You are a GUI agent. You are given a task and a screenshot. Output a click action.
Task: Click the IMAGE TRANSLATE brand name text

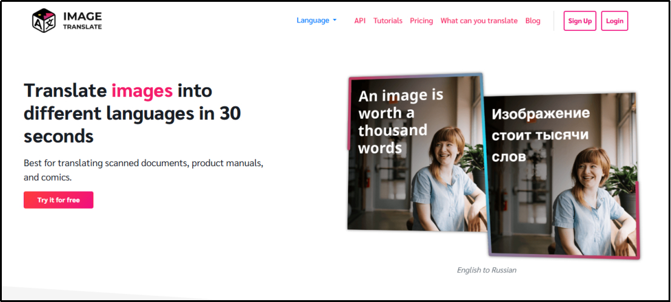tap(82, 21)
